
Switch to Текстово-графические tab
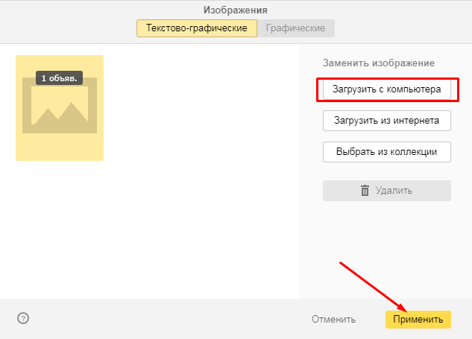pyautogui.click(x=197, y=28)
